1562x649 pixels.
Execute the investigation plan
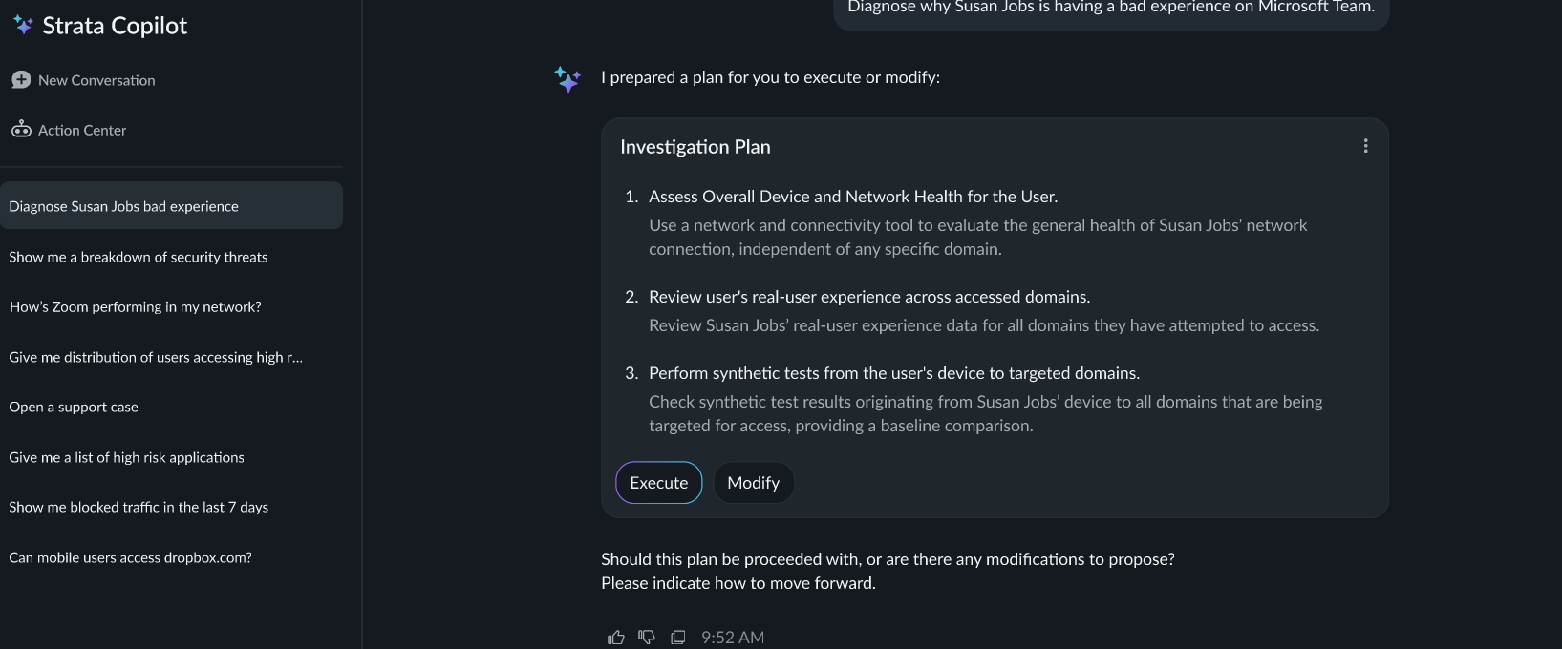click(x=658, y=483)
